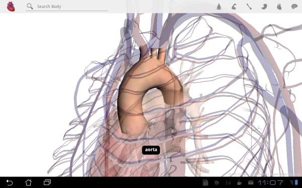Toggle the skin layer body silhouette icon
This screenshot has width=302, height=188.
tap(219, 7)
